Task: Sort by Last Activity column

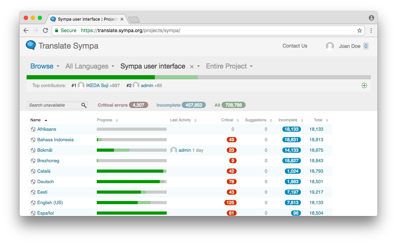Action: point(183,120)
